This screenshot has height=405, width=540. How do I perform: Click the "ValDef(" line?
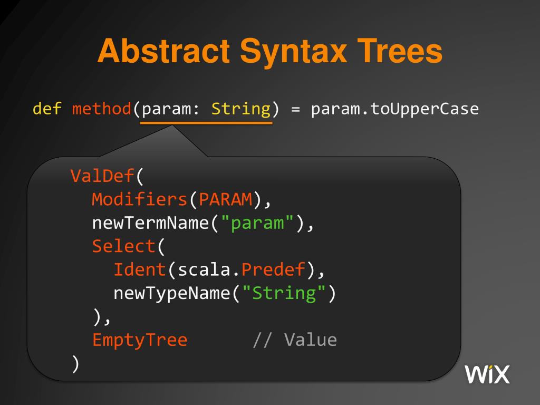tap(107, 176)
